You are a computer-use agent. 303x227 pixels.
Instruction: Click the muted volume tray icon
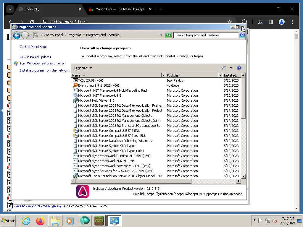point(275,220)
